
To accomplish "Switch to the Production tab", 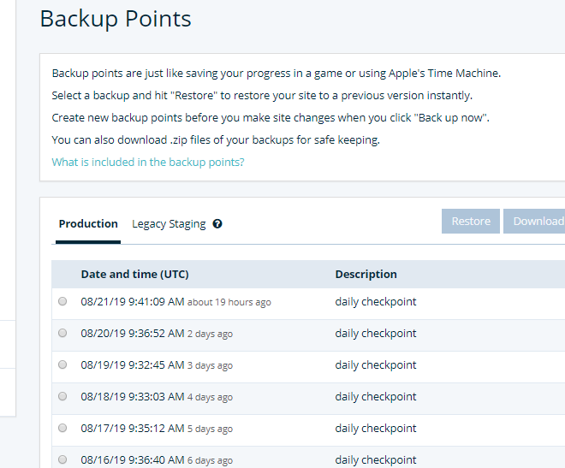I will 88,224.
